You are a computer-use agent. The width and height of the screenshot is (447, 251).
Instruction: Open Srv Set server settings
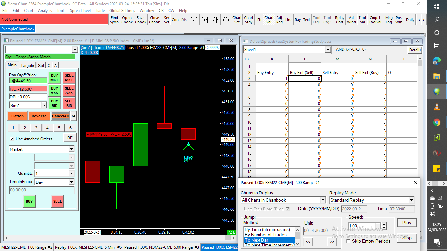167,20
